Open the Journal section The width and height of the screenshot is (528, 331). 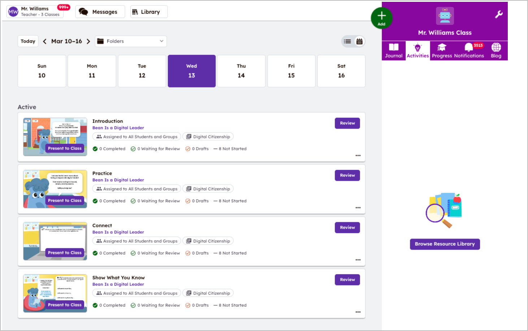(394, 51)
